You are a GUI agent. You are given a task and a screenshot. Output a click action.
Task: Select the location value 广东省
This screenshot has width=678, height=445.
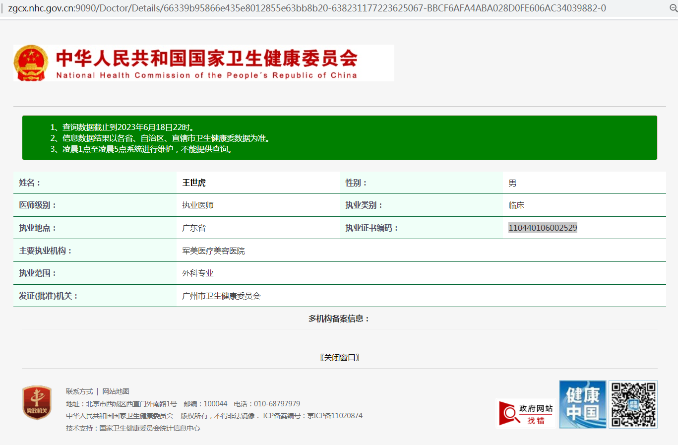(x=194, y=228)
